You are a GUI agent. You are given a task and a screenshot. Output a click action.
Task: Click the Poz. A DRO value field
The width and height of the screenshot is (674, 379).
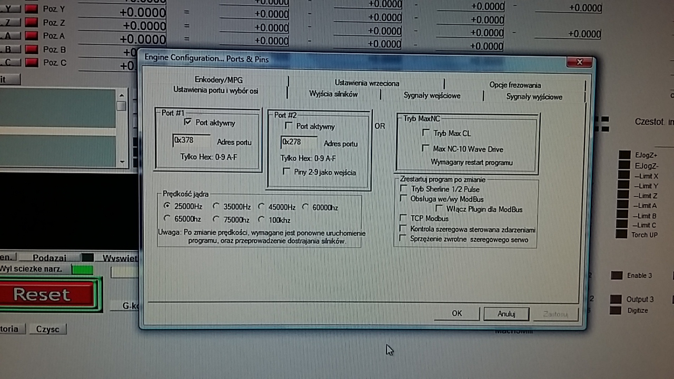tap(122, 39)
